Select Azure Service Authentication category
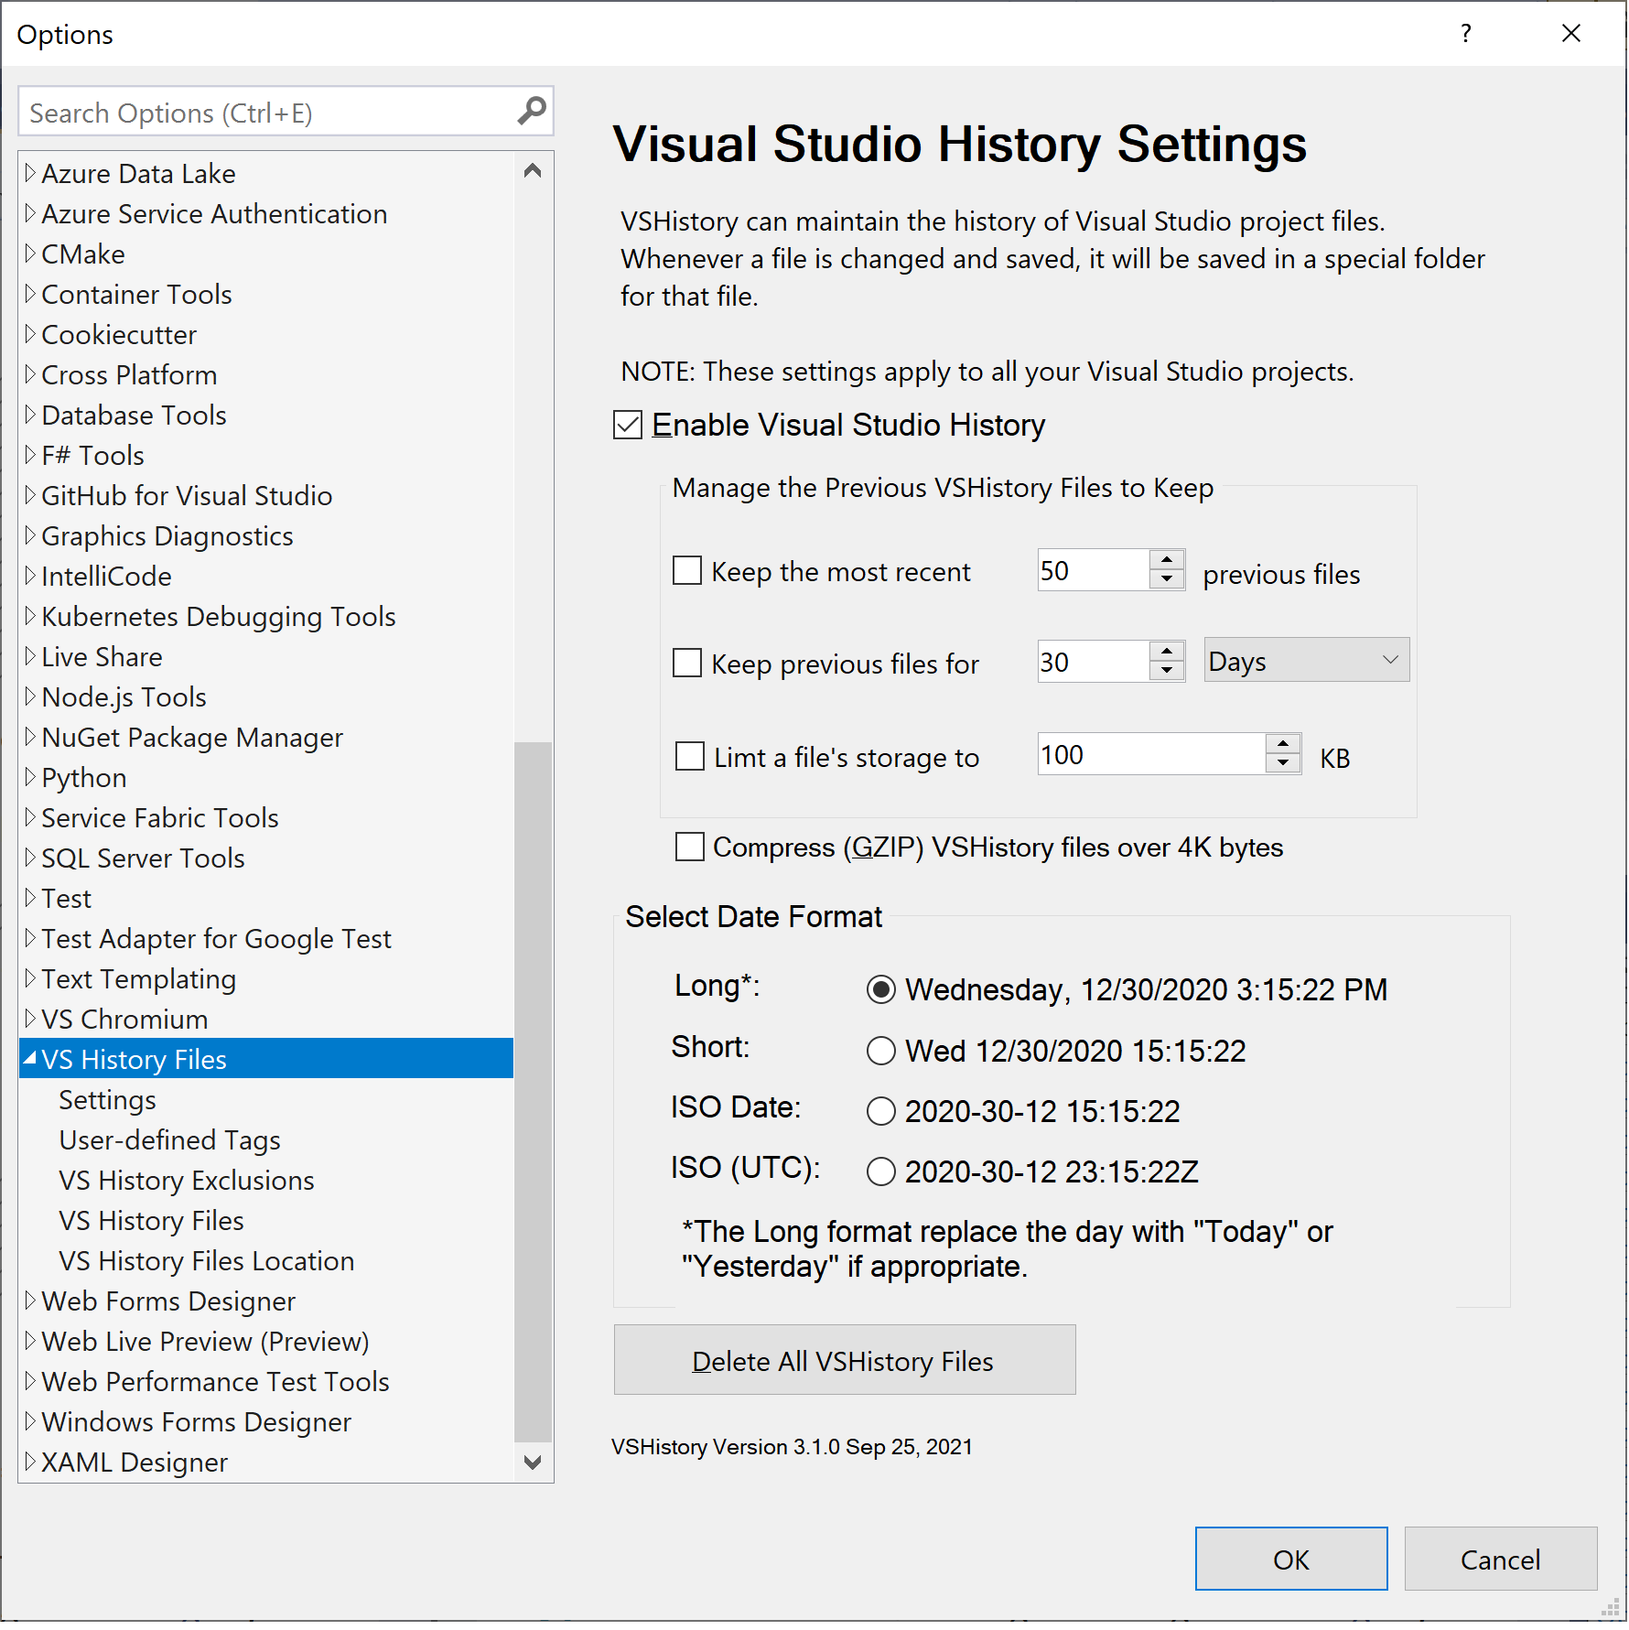1629x1630 pixels. (214, 213)
